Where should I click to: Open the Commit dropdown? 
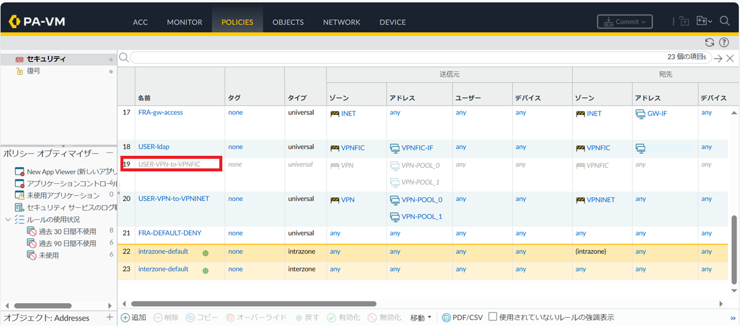[x=624, y=22]
